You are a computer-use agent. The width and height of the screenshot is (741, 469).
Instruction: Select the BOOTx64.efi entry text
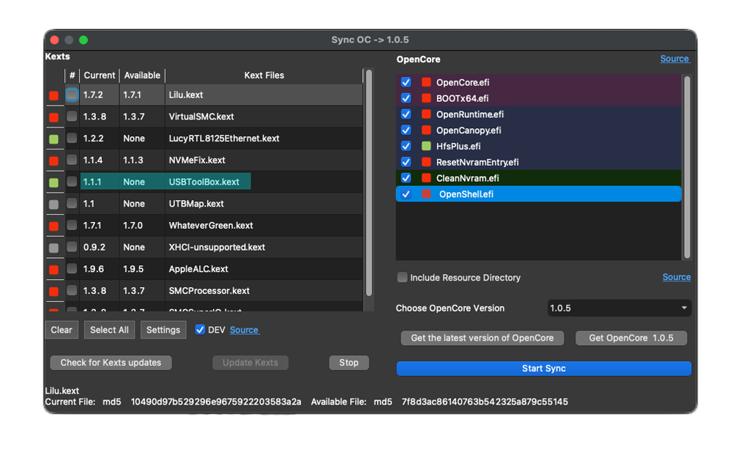(x=462, y=98)
